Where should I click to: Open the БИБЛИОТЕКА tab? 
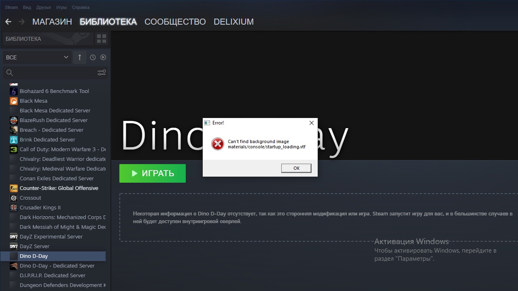coord(108,22)
